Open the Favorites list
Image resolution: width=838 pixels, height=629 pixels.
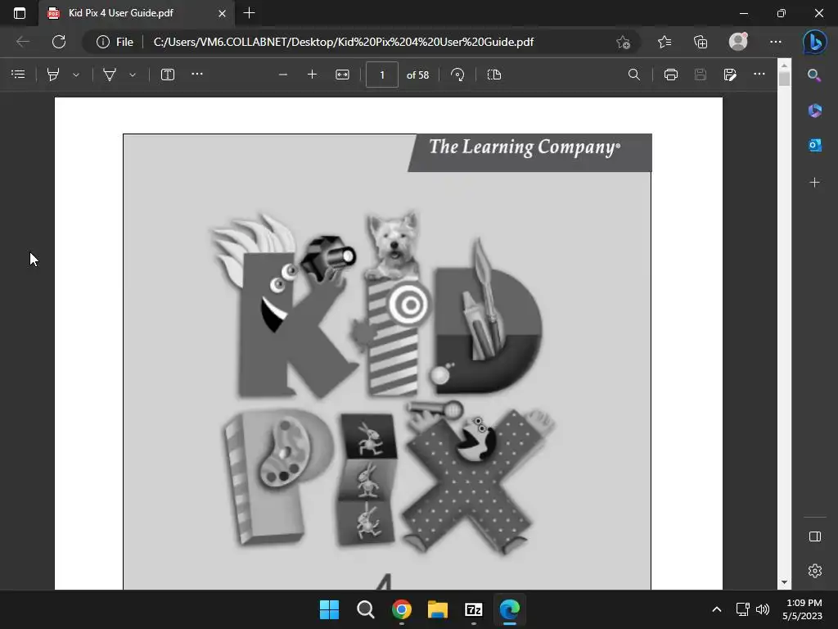click(x=665, y=42)
